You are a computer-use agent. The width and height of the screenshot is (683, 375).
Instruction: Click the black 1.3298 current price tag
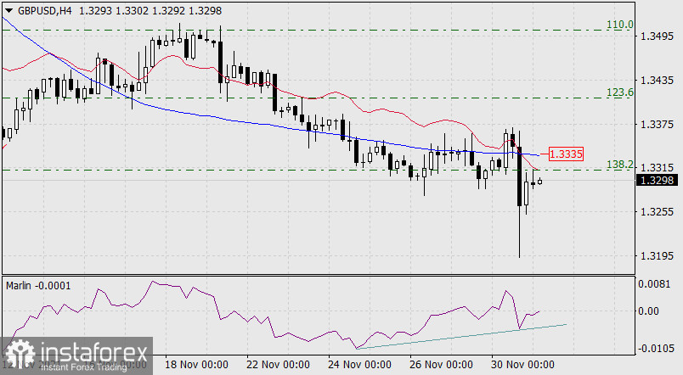point(659,180)
